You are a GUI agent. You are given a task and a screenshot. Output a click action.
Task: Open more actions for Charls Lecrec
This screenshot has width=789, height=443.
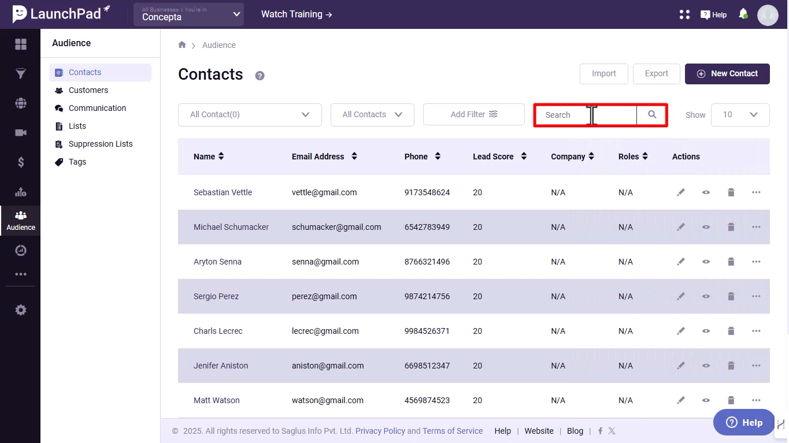click(x=756, y=331)
